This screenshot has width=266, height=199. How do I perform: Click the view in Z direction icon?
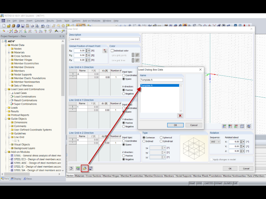pos(236,126)
